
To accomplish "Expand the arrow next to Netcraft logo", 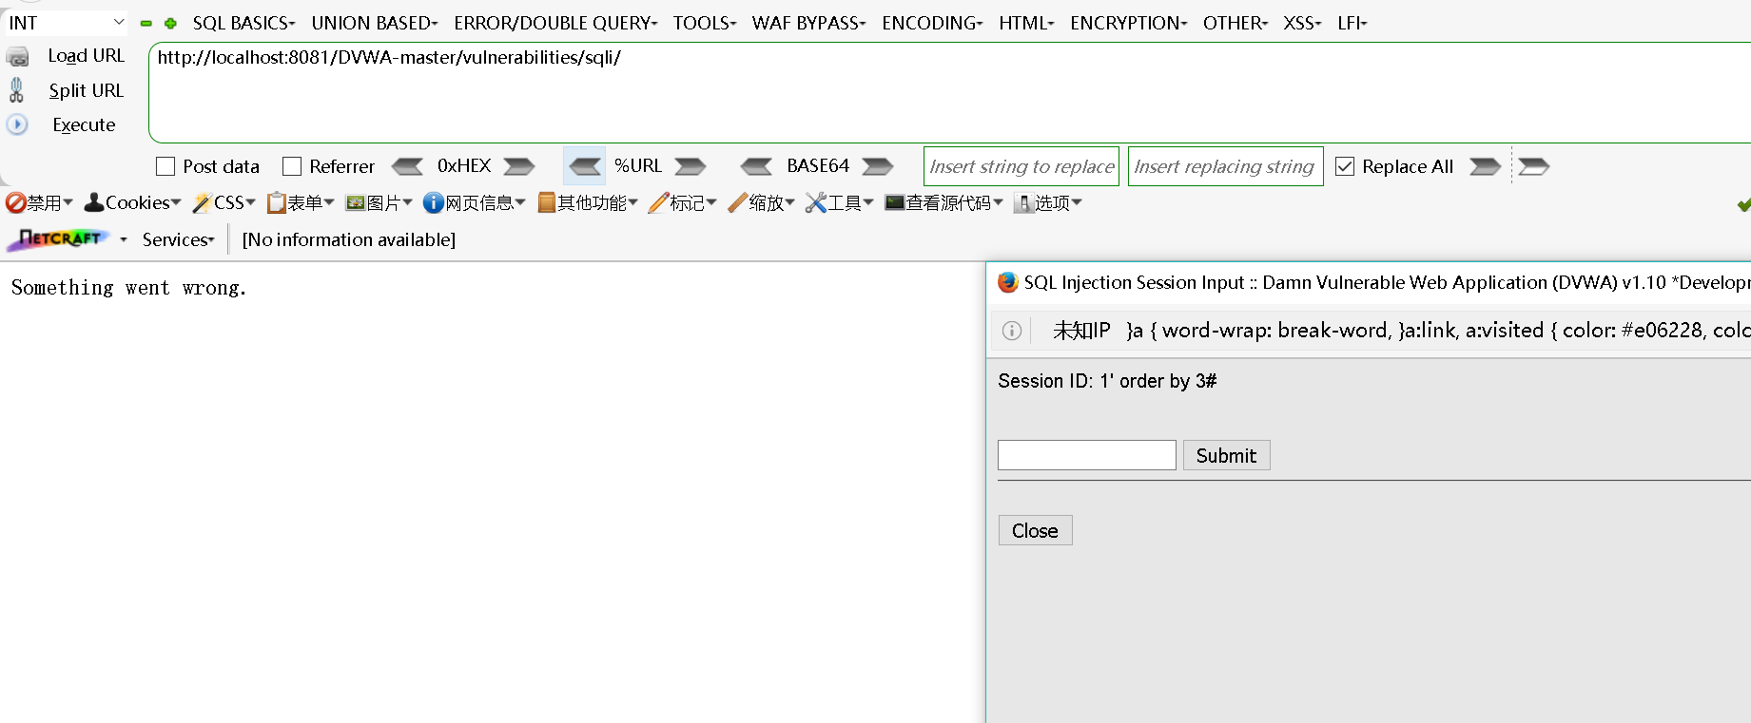I will coord(124,240).
